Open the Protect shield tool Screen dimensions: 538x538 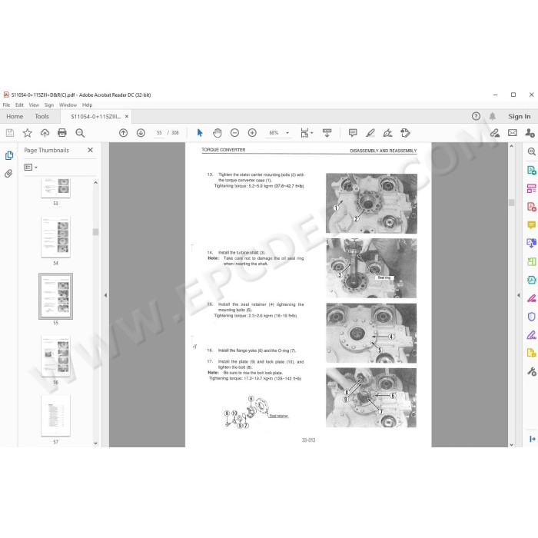[532, 317]
